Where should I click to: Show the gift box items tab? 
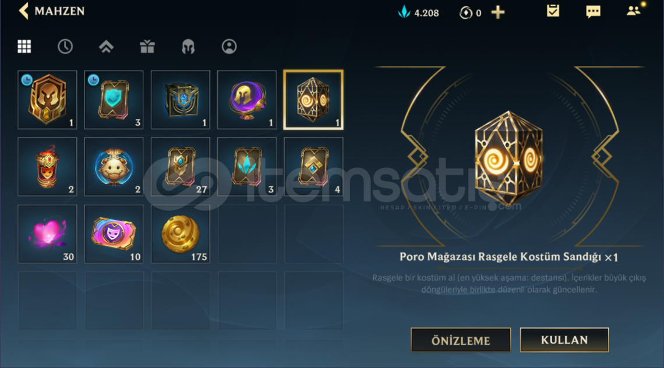(x=147, y=46)
